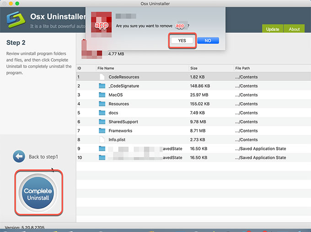
Task: Click the app icon in confirmation dialog
Action: (101, 24)
